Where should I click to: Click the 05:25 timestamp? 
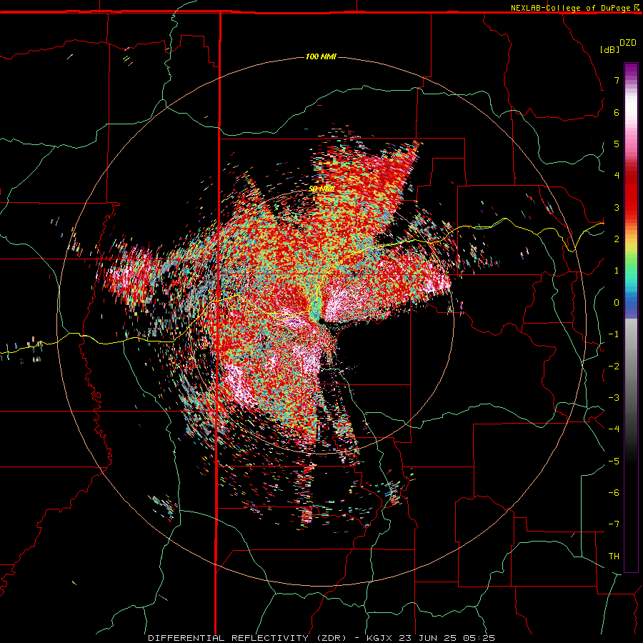[x=478, y=638]
